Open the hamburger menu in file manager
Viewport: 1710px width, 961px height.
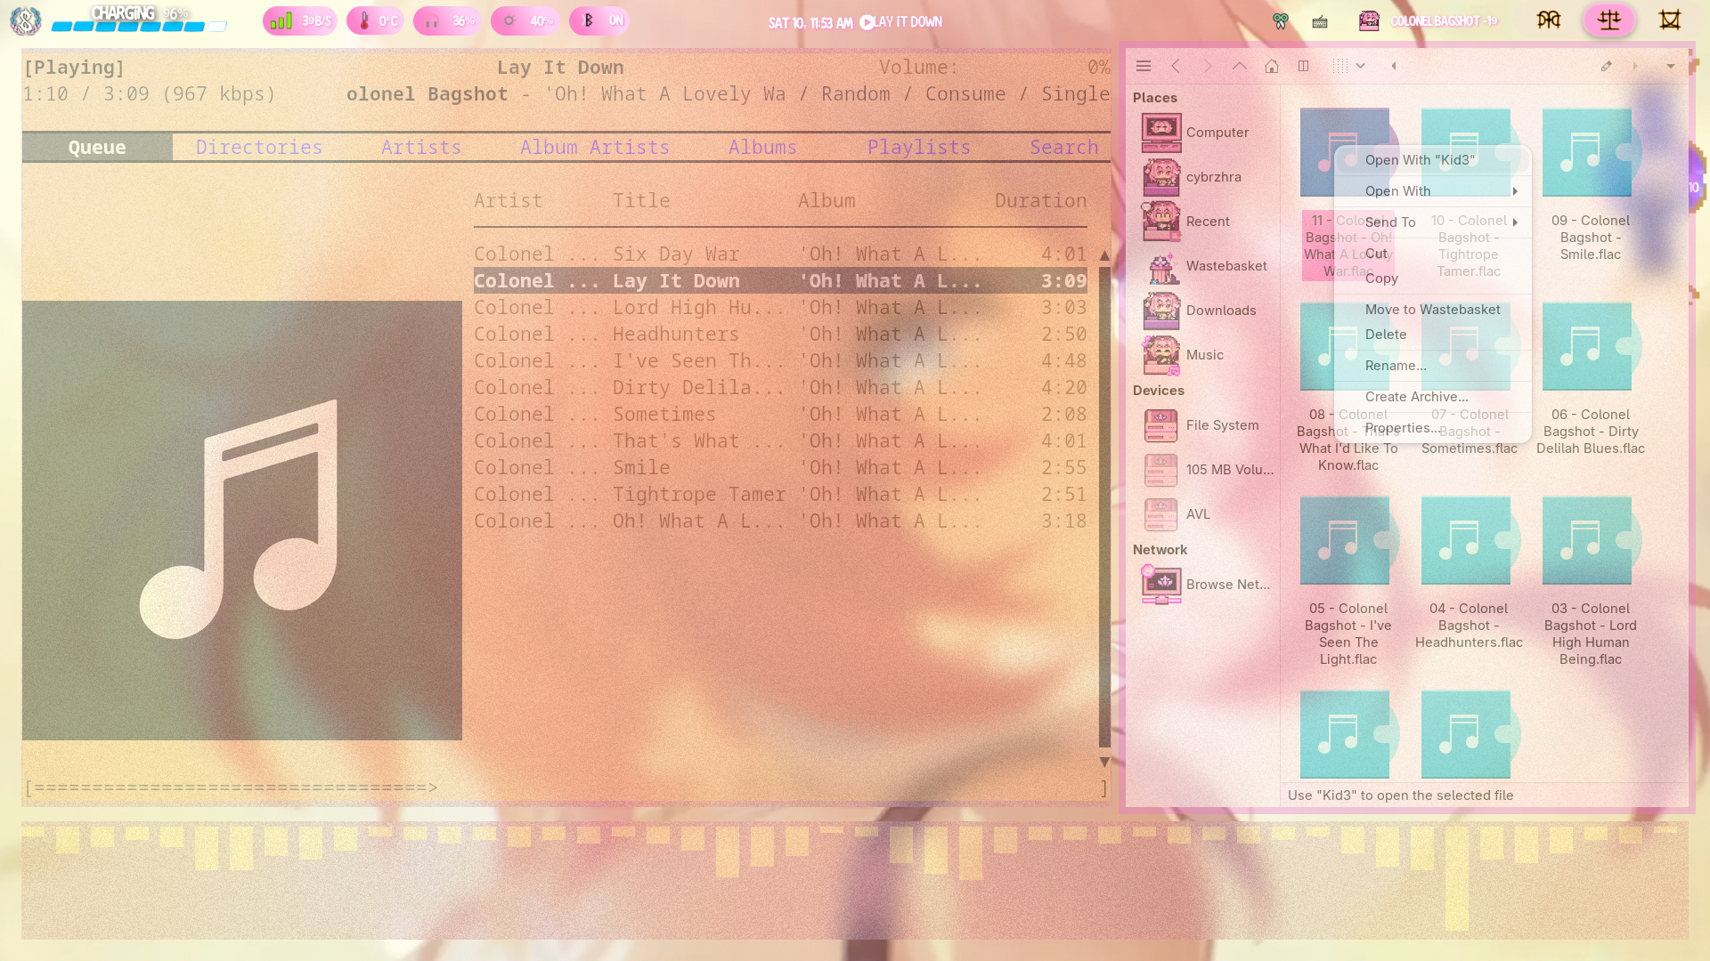point(1144,66)
